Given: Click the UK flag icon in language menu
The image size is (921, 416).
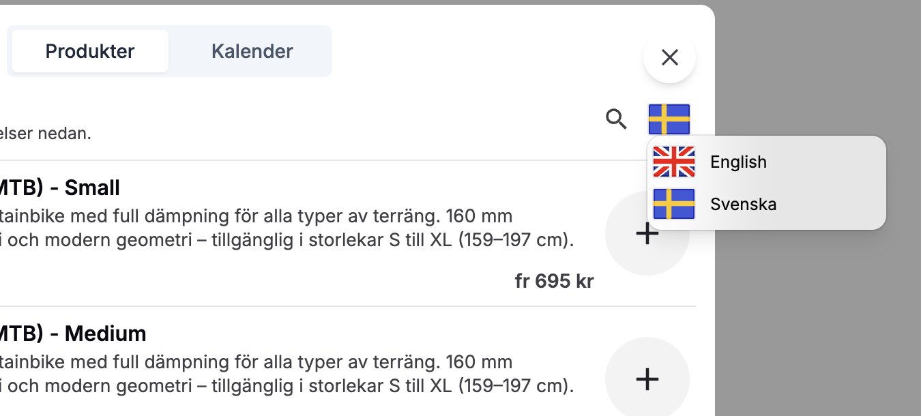Looking at the screenshot, I should (x=673, y=162).
